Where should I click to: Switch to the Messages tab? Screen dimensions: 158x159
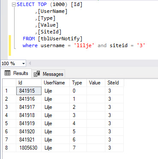(48, 74)
